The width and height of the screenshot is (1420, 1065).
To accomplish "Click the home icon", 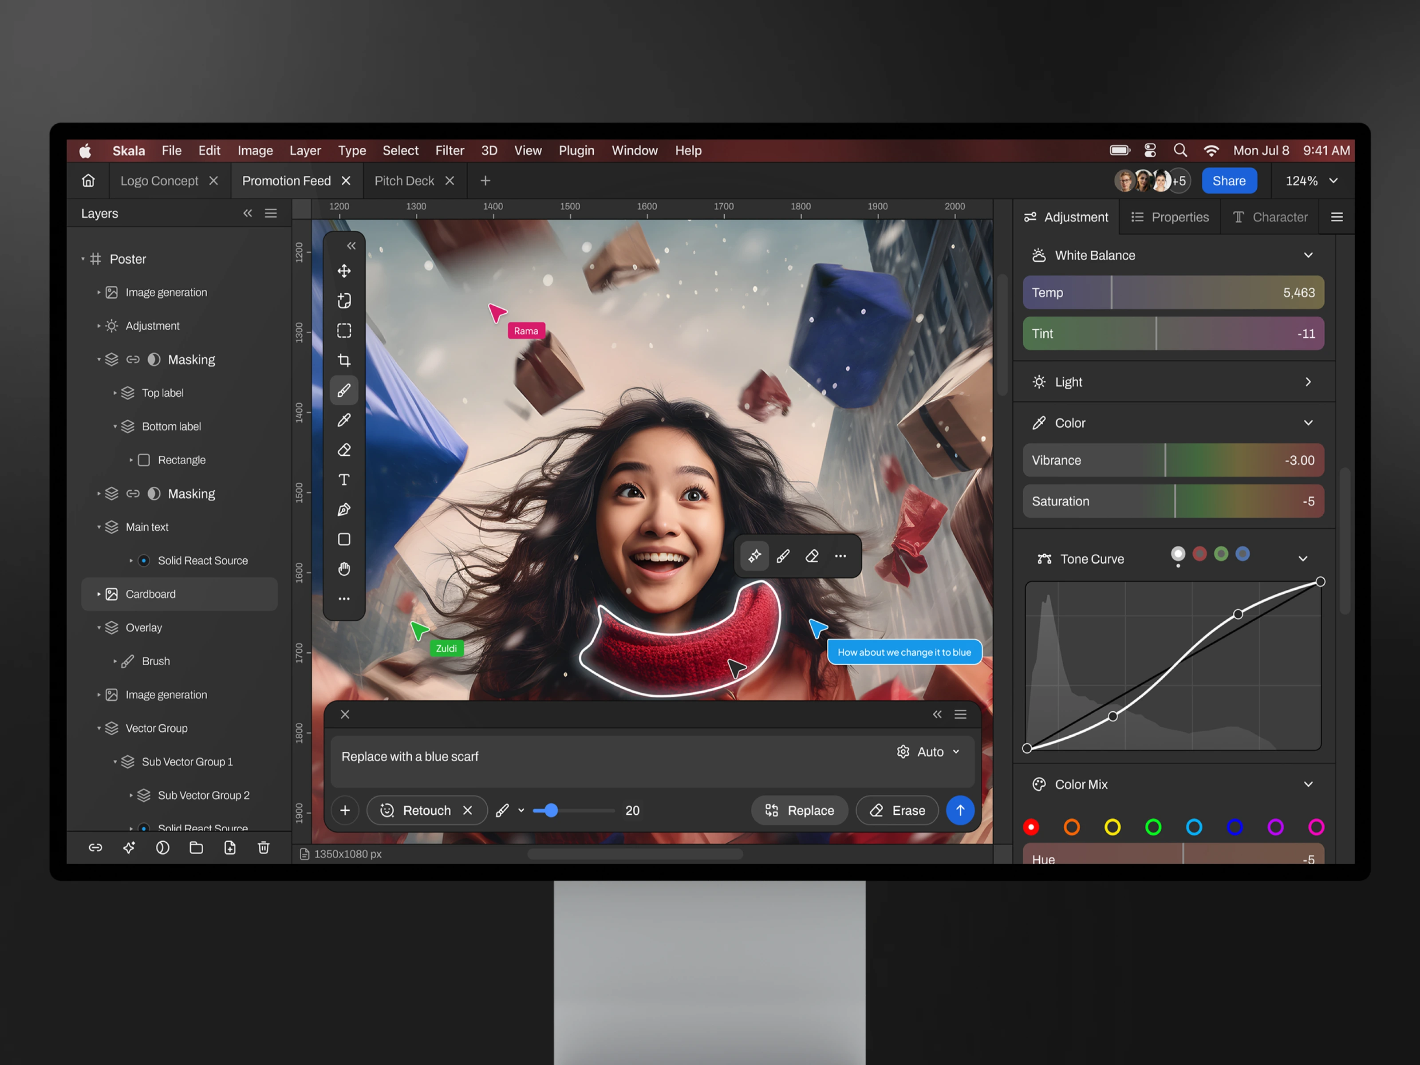I will 89,181.
